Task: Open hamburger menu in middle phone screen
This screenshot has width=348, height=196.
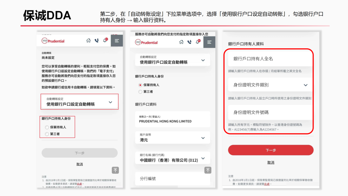Action: point(209,42)
